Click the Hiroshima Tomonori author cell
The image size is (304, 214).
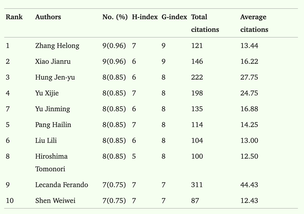[x=51, y=163]
